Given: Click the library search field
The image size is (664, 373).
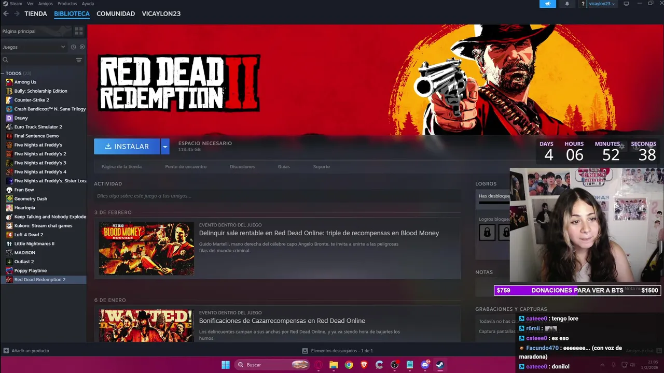Looking at the screenshot, I should pos(36,60).
